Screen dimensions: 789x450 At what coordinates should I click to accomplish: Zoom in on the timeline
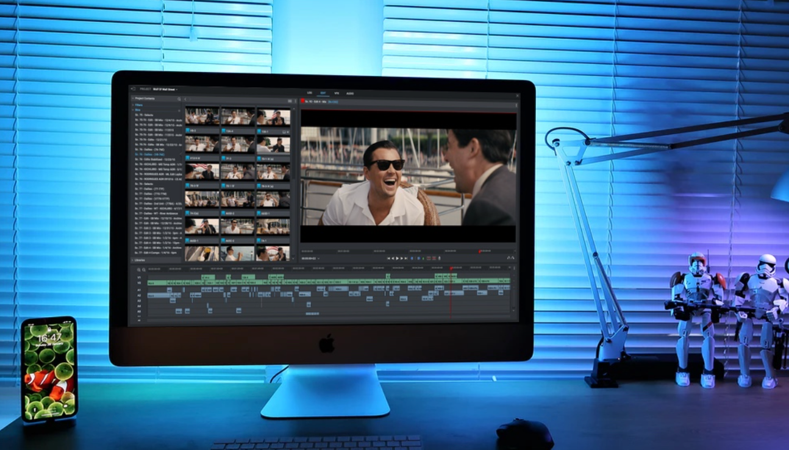[139, 269]
